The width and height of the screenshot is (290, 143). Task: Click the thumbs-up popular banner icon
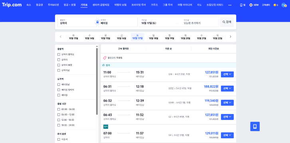[x=104, y=65]
